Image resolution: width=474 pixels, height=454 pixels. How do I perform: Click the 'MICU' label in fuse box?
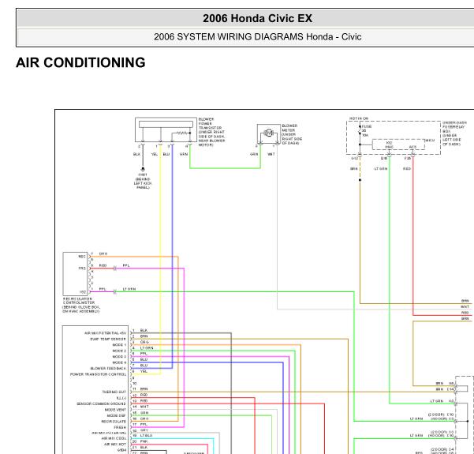pyautogui.click(x=430, y=141)
